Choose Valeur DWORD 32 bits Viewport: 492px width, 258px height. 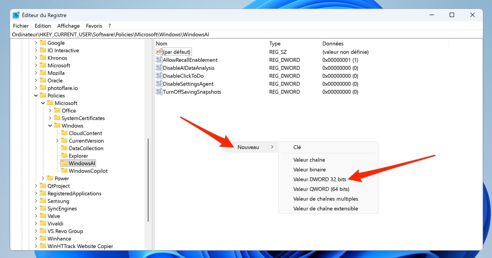[x=320, y=179]
